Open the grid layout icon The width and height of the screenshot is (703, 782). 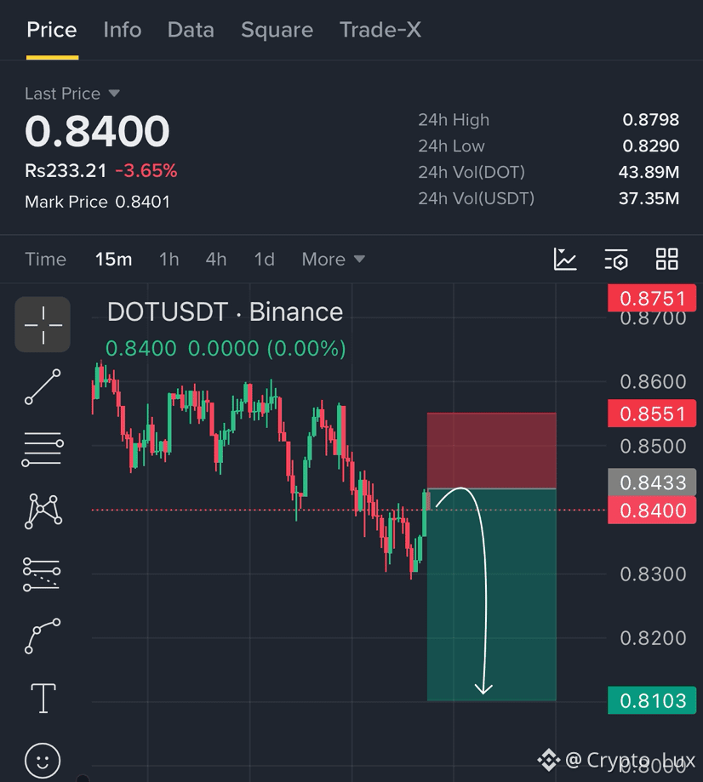click(667, 260)
